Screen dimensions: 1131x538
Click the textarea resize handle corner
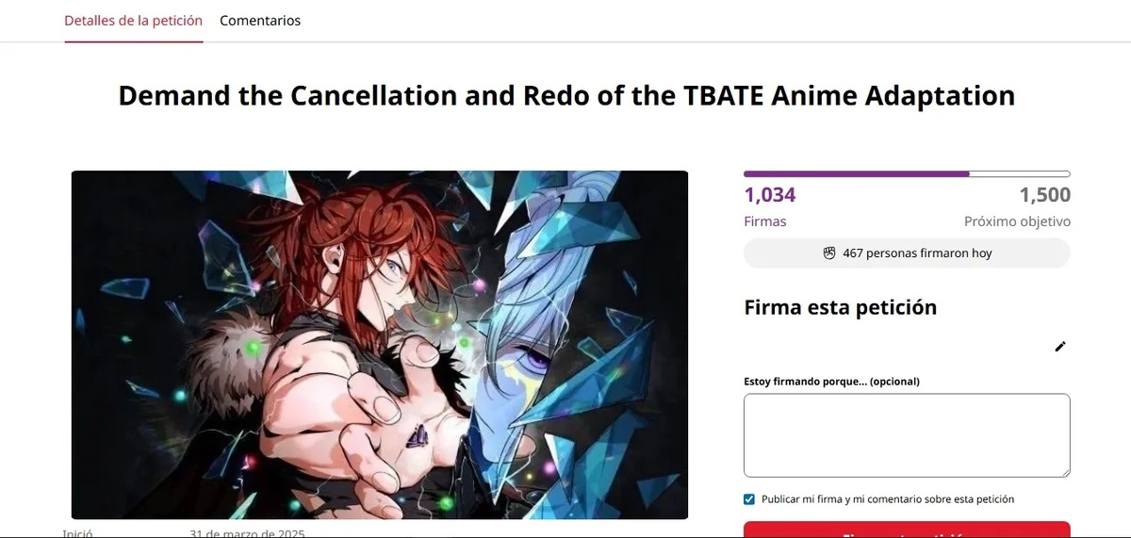[x=1065, y=472]
